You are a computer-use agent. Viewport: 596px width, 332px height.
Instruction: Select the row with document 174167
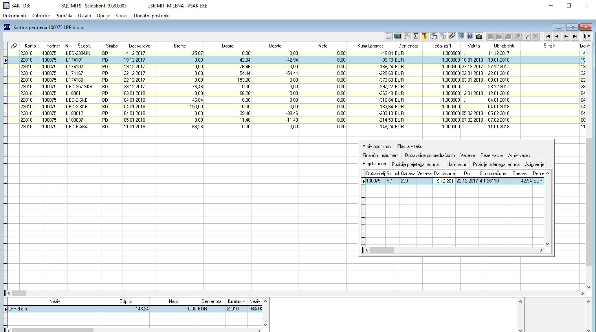pos(84,73)
